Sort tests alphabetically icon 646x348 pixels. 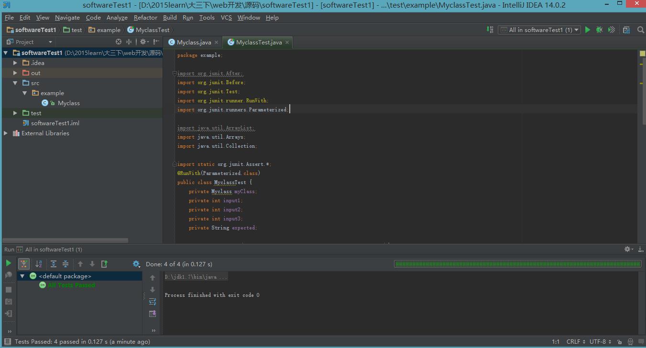coord(39,264)
